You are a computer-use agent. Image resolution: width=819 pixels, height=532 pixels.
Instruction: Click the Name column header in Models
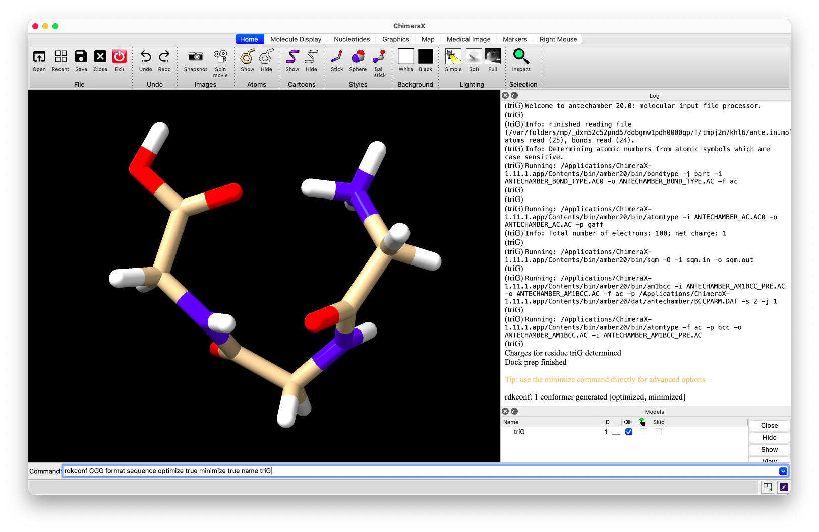click(551, 422)
